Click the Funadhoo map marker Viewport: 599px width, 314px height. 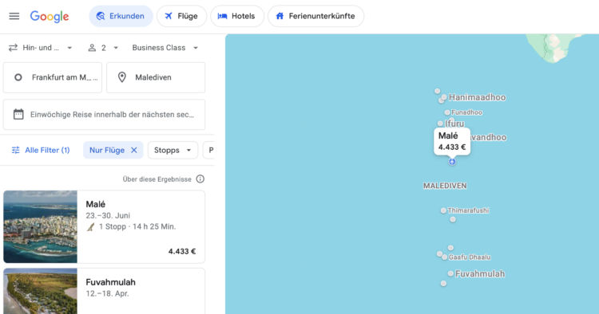point(447,112)
